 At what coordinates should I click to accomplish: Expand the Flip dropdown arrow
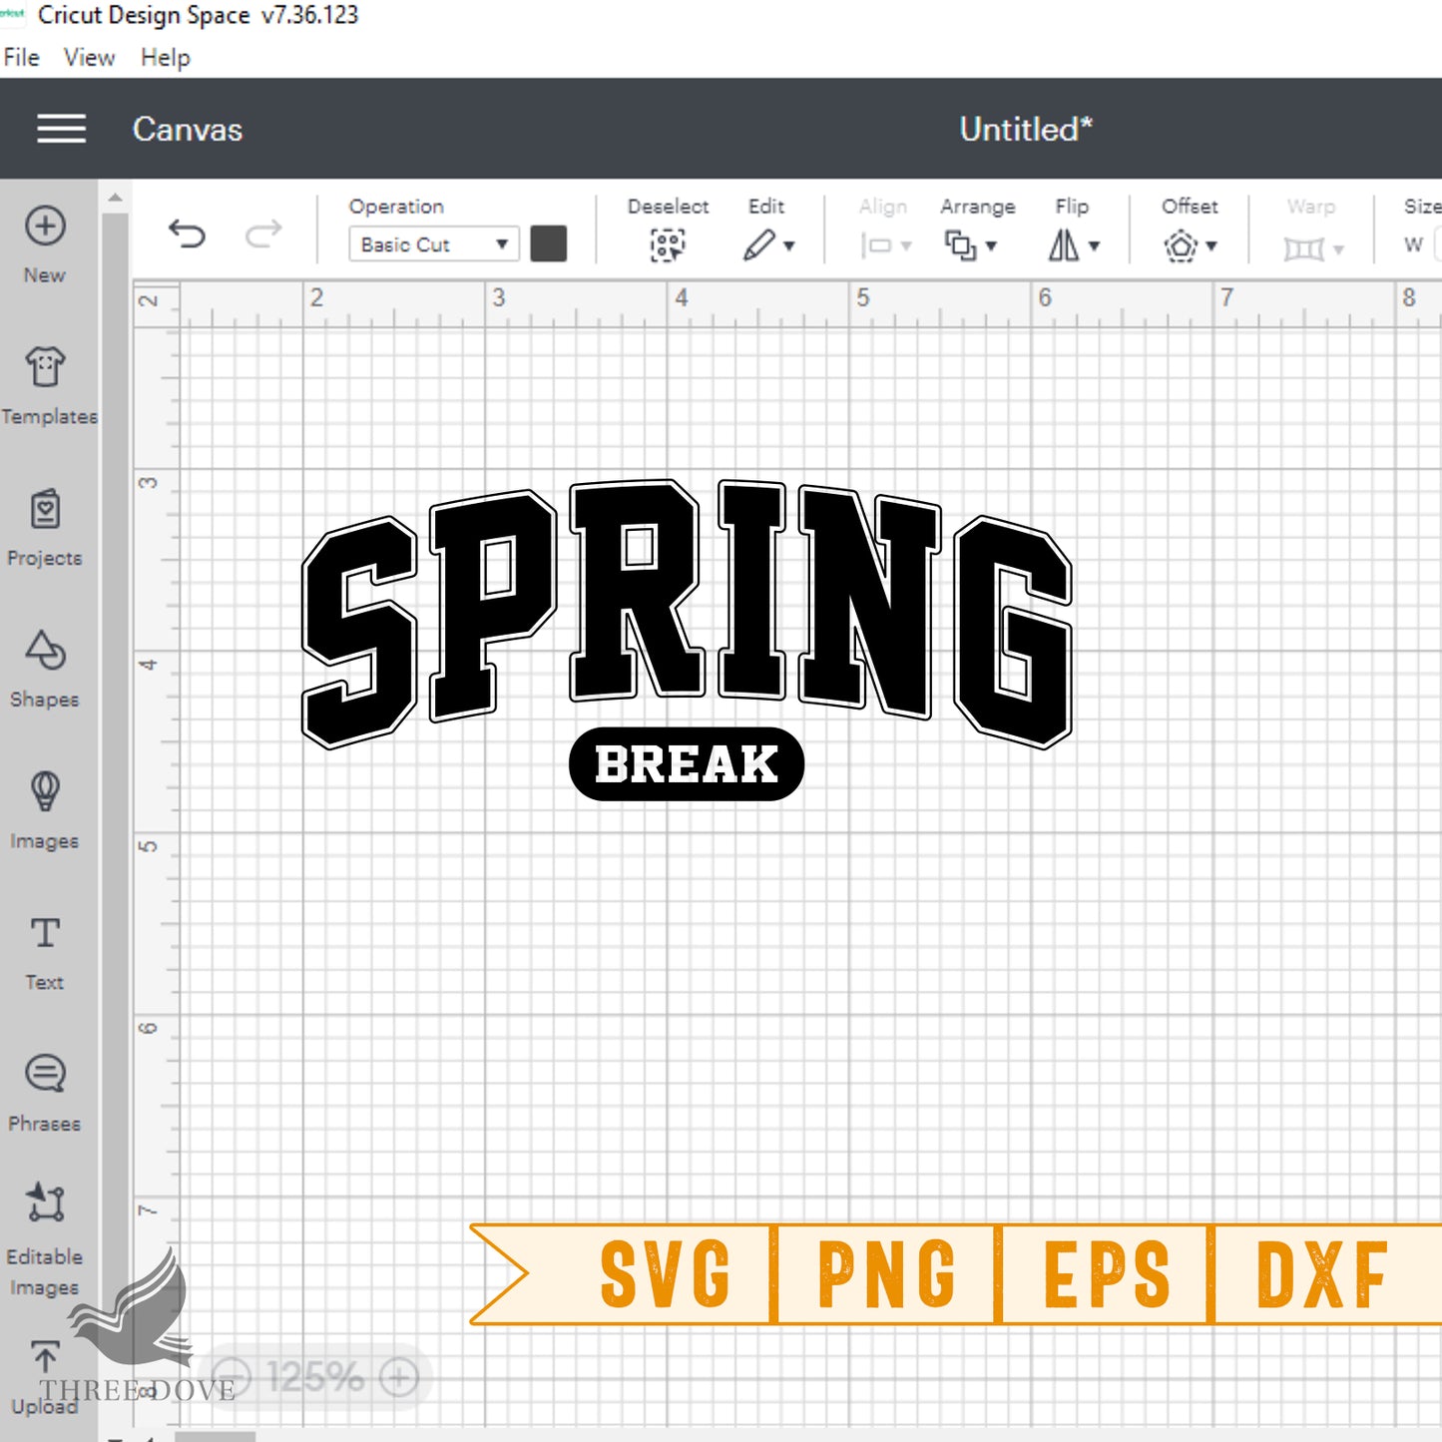[x=1095, y=245]
